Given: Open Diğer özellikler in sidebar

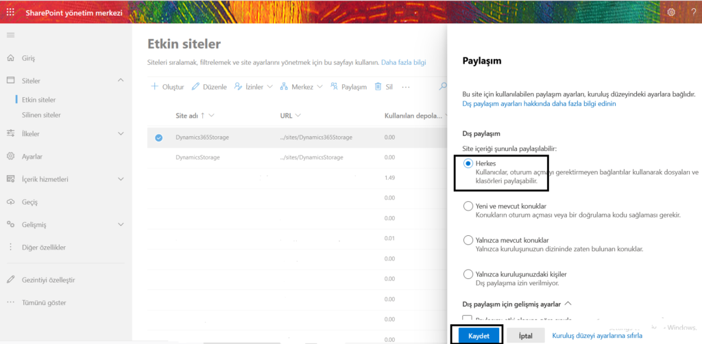Looking at the screenshot, I should 45,247.
